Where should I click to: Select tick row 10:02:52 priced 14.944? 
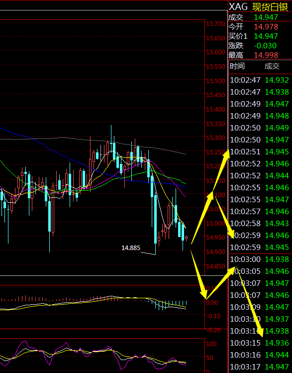tap(260, 176)
